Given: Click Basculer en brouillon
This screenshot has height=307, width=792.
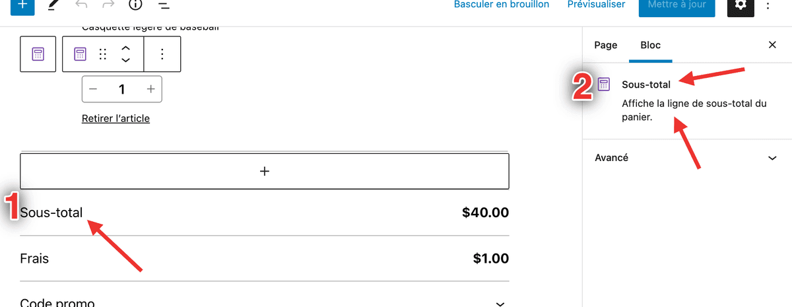Looking at the screenshot, I should tap(502, 5).
